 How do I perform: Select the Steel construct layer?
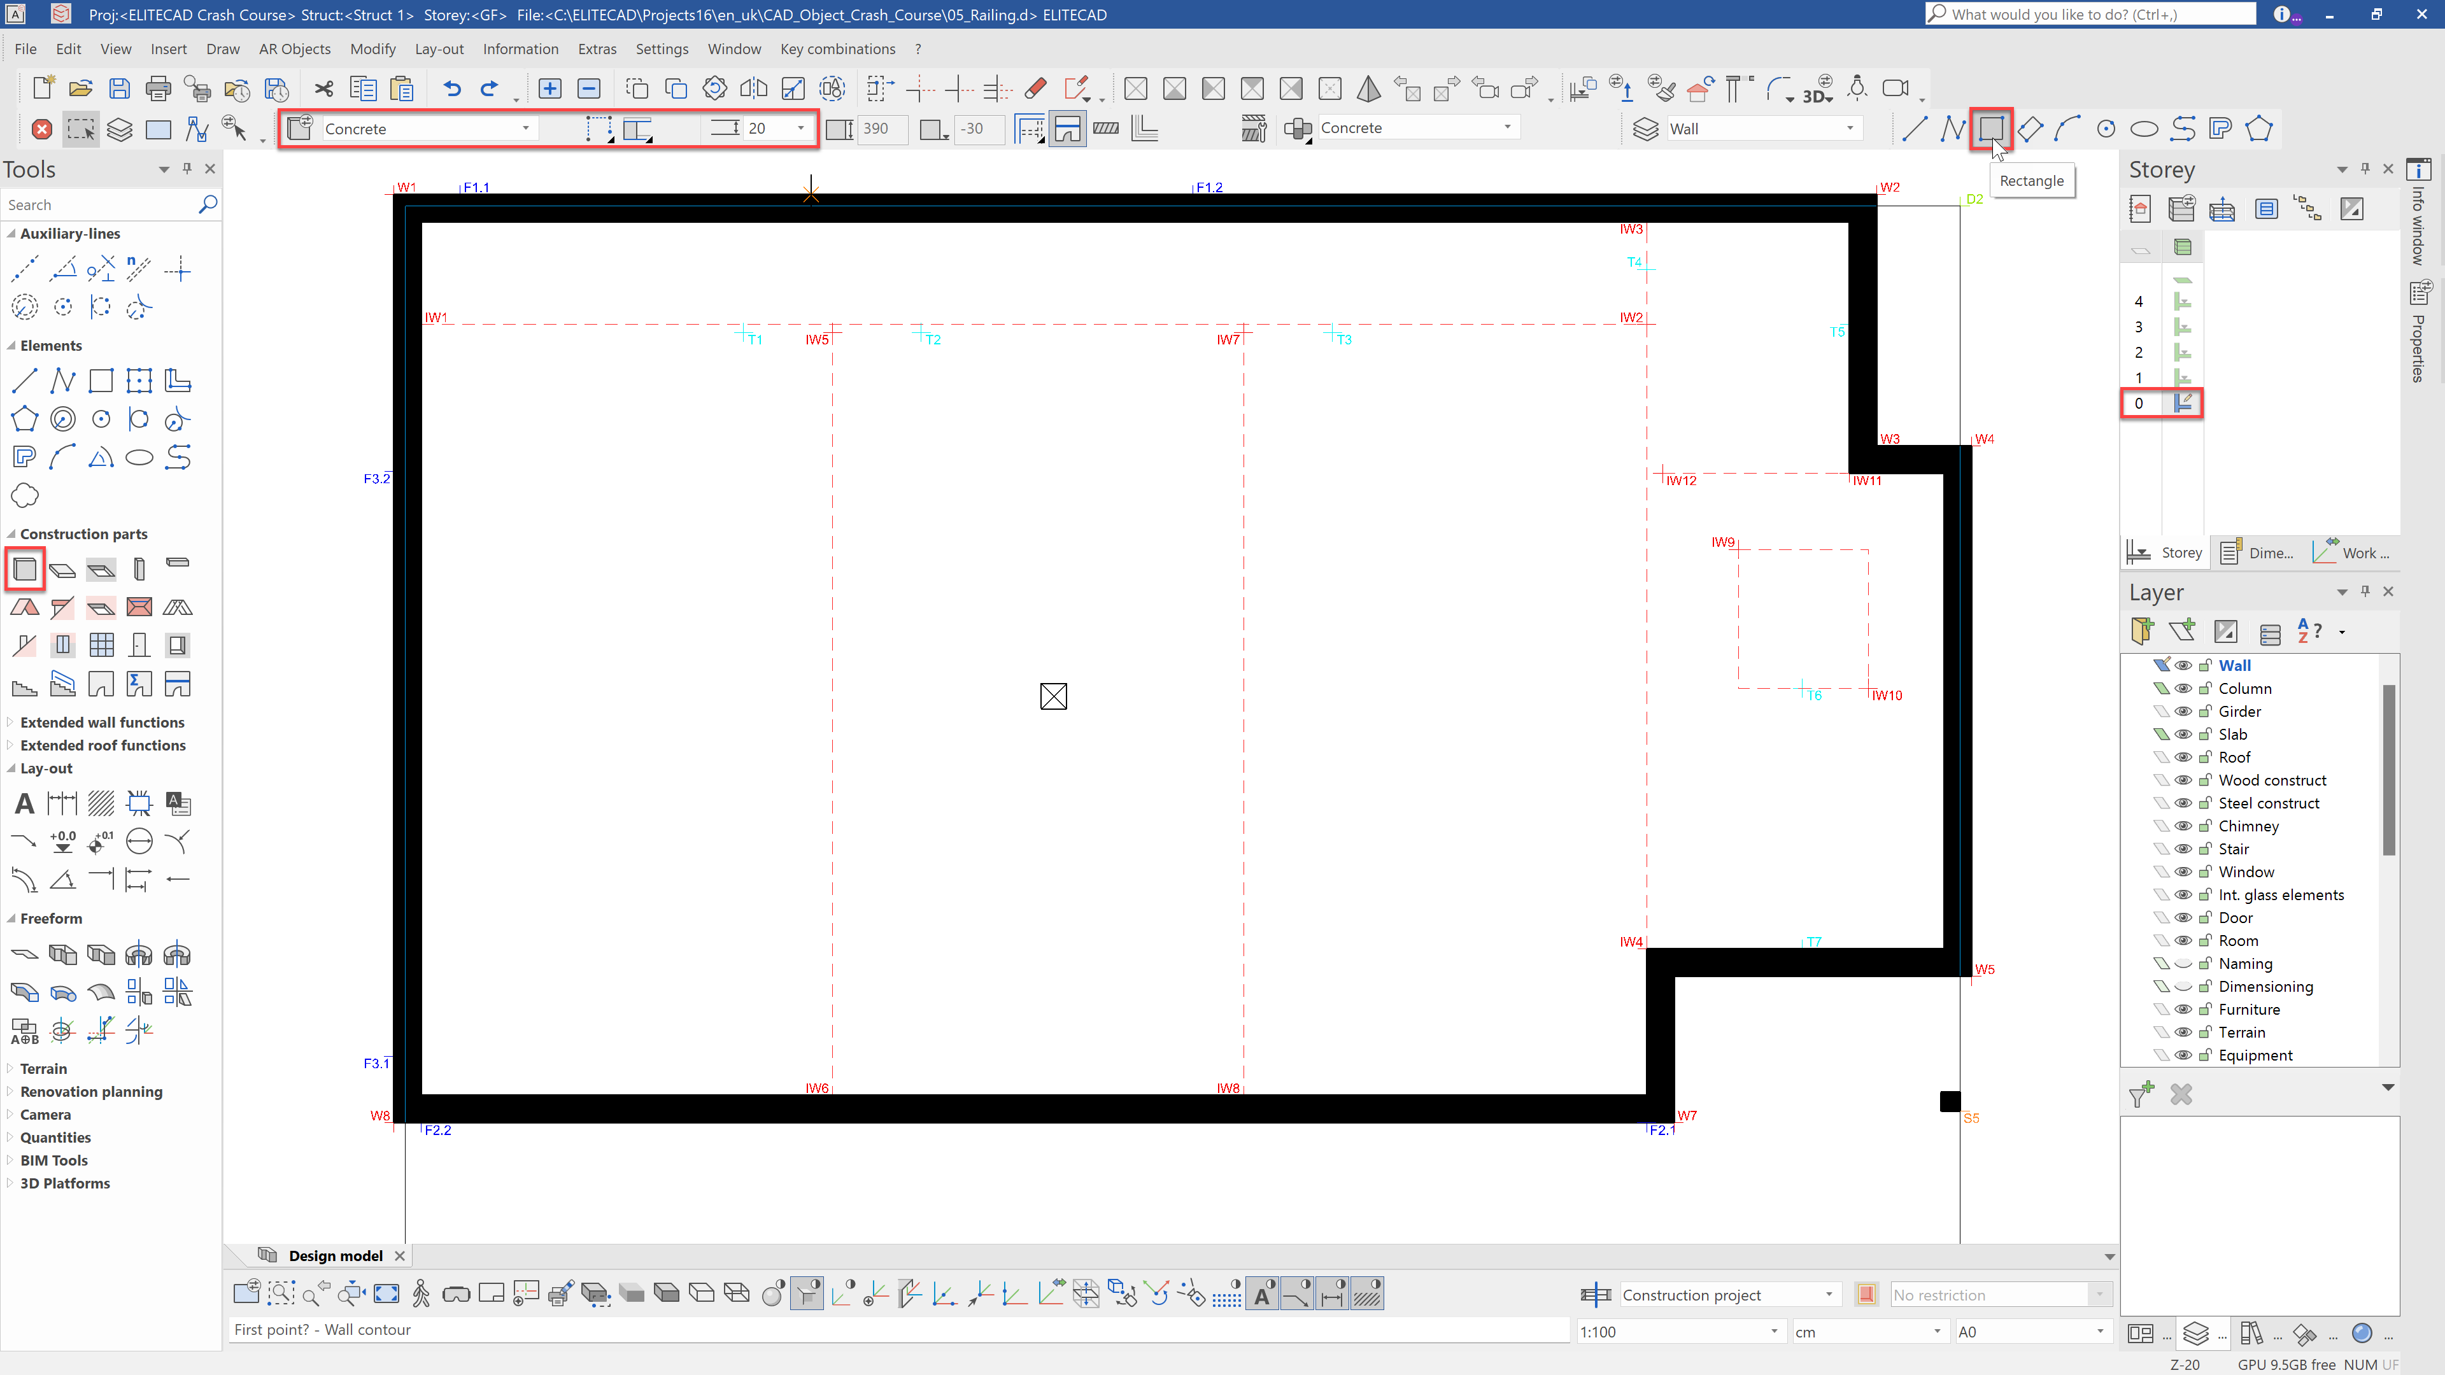click(x=2269, y=803)
